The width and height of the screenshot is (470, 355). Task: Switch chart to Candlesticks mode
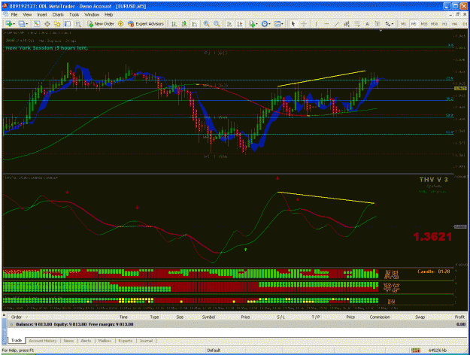(x=184, y=23)
